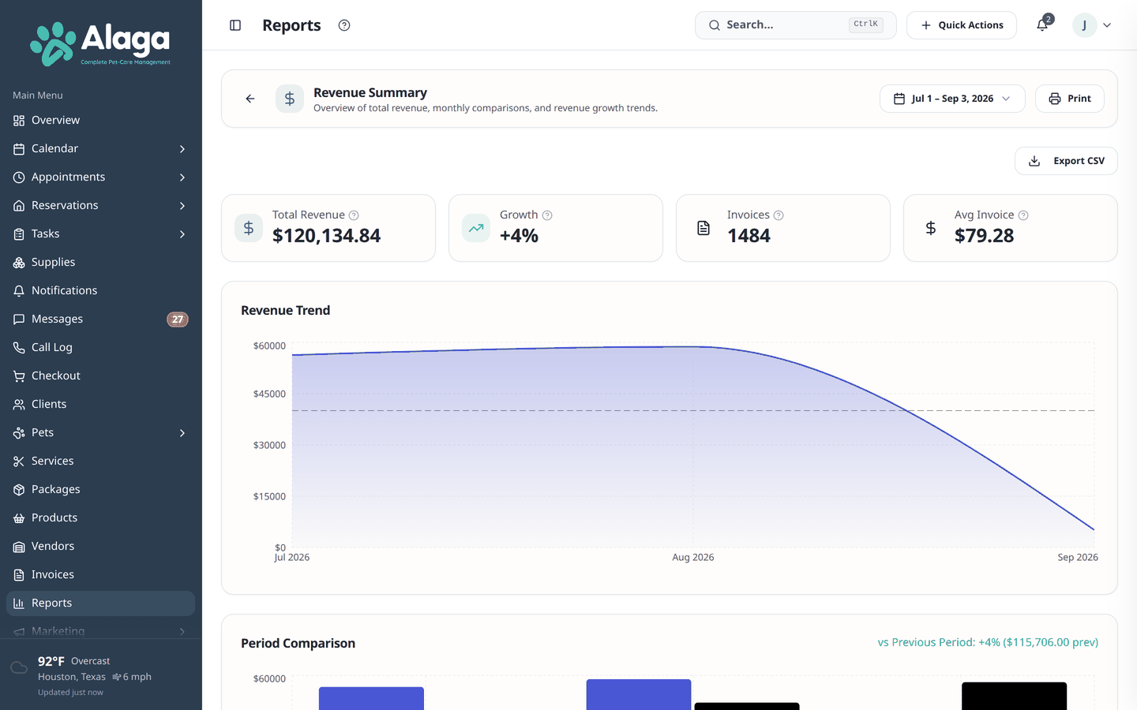
Task: Open Call Log in the sidebar
Action: (100, 347)
